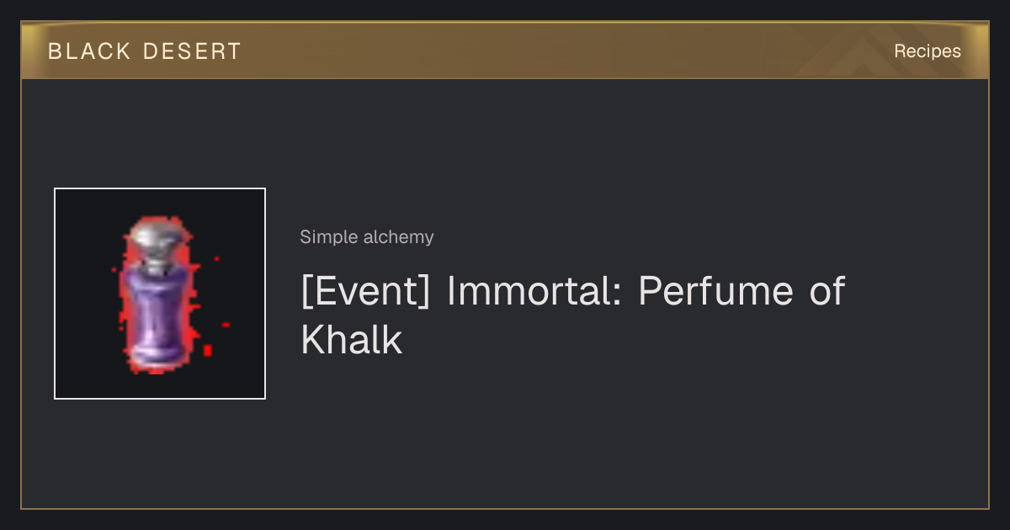The height and width of the screenshot is (530, 1010).
Task: Click the gold header banner center
Action: 505,50
